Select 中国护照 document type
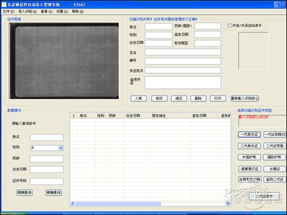This screenshot has height=215, width=287. pos(249,157)
